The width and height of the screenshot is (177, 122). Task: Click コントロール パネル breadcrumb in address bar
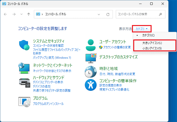click(x=56, y=14)
